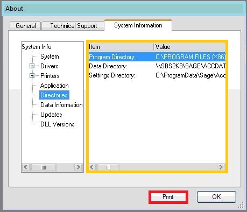Screen dimensions: 247x212
Task: Select Application in the tree
Action: pos(54,86)
